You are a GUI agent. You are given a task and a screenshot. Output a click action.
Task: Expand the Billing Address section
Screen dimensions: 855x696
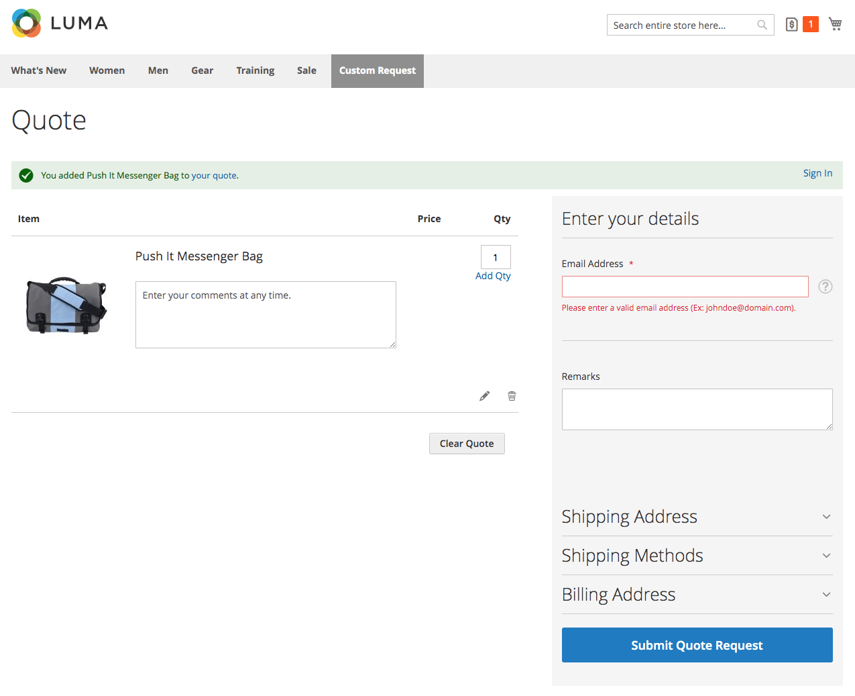697,595
